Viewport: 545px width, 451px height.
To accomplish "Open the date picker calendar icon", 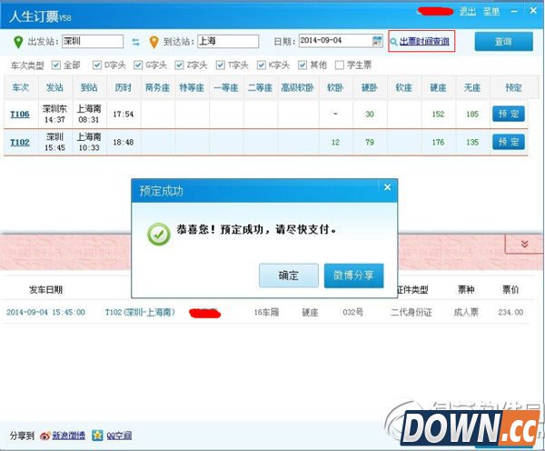I will tap(377, 41).
